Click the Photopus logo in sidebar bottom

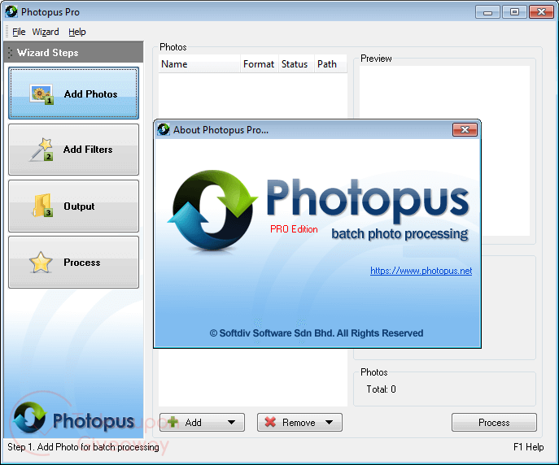(73, 419)
